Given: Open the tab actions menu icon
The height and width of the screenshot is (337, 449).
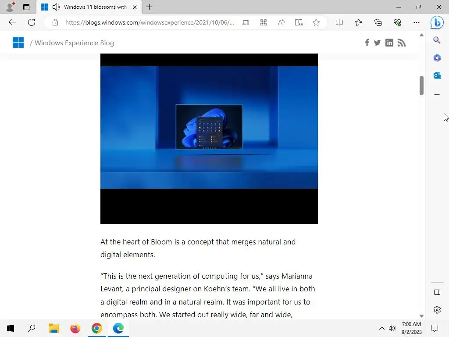Looking at the screenshot, I should 26,7.
